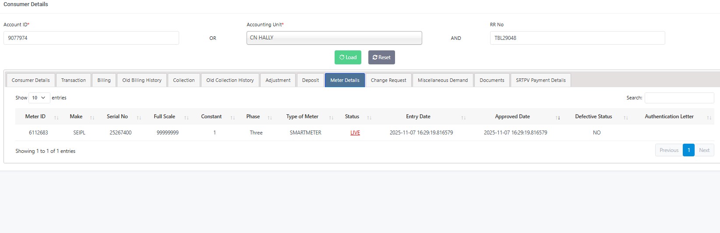Open the Accounting Unit combo box

pyautogui.click(x=334, y=38)
